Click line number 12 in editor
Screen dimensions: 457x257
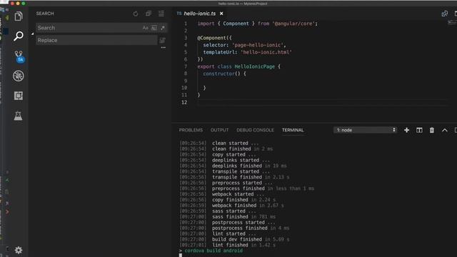184,102
